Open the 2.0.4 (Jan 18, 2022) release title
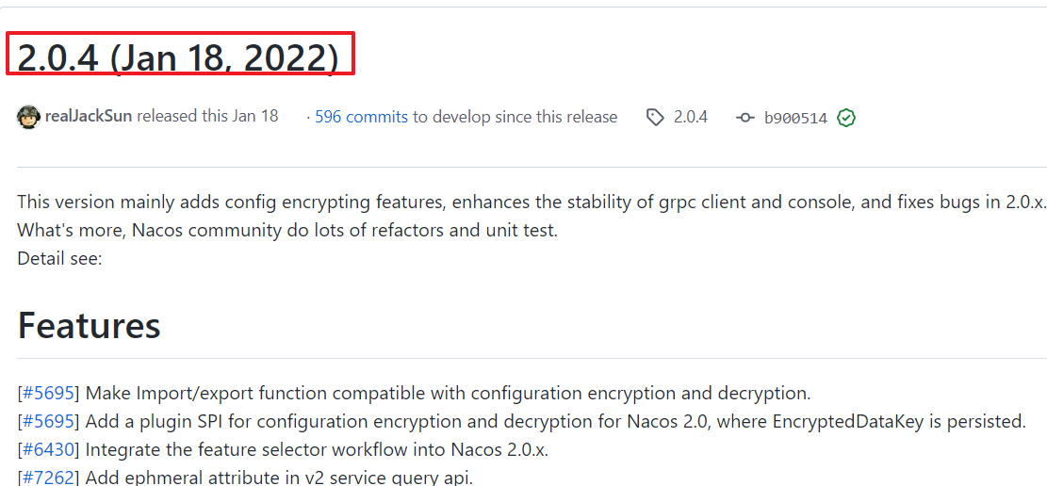 click(178, 58)
